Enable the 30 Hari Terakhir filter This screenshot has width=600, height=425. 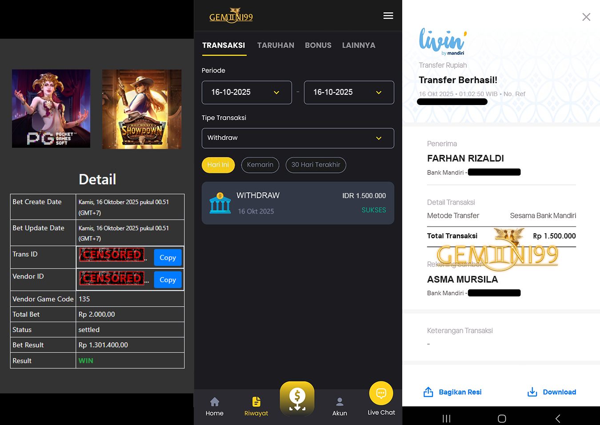(x=316, y=165)
